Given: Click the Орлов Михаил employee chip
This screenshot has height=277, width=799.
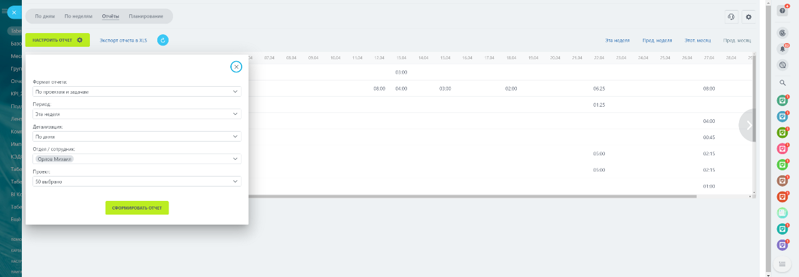Looking at the screenshot, I should pyautogui.click(x=54, y=159).
